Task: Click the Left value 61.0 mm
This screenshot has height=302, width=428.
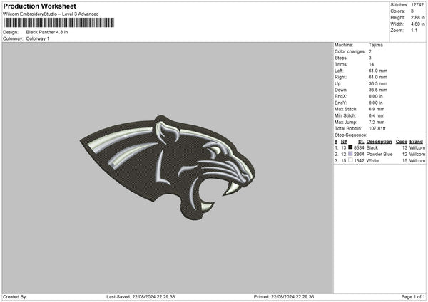Action: click(378, 71)
